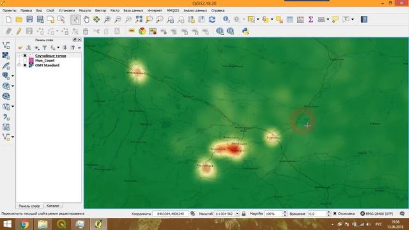Screen dimensions: 409x230
Task: Open the Help contents icon
Action: click(364, 19)
